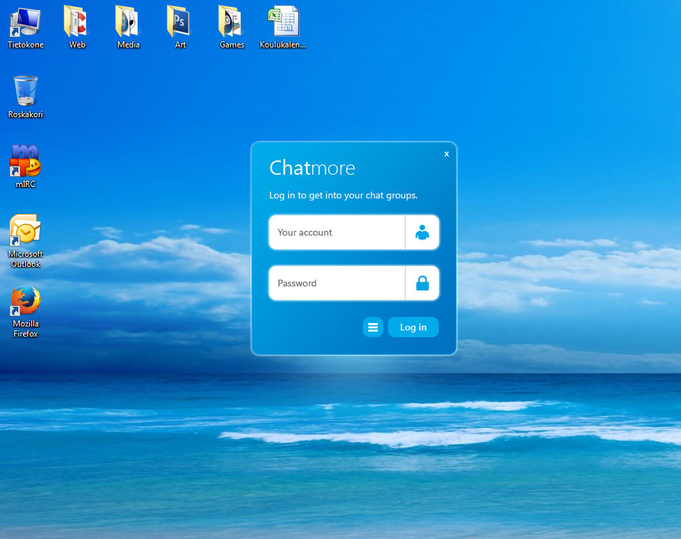Click the "Log in to get into" subtitle text

[x=343, y=195]
